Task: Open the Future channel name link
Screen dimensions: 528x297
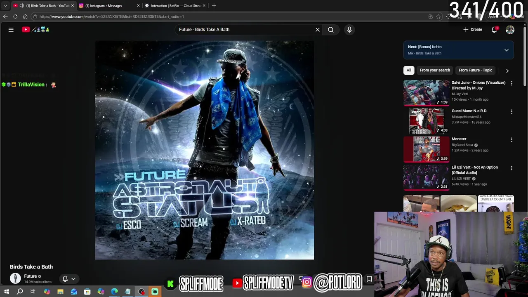Action: tap(31, 276)
